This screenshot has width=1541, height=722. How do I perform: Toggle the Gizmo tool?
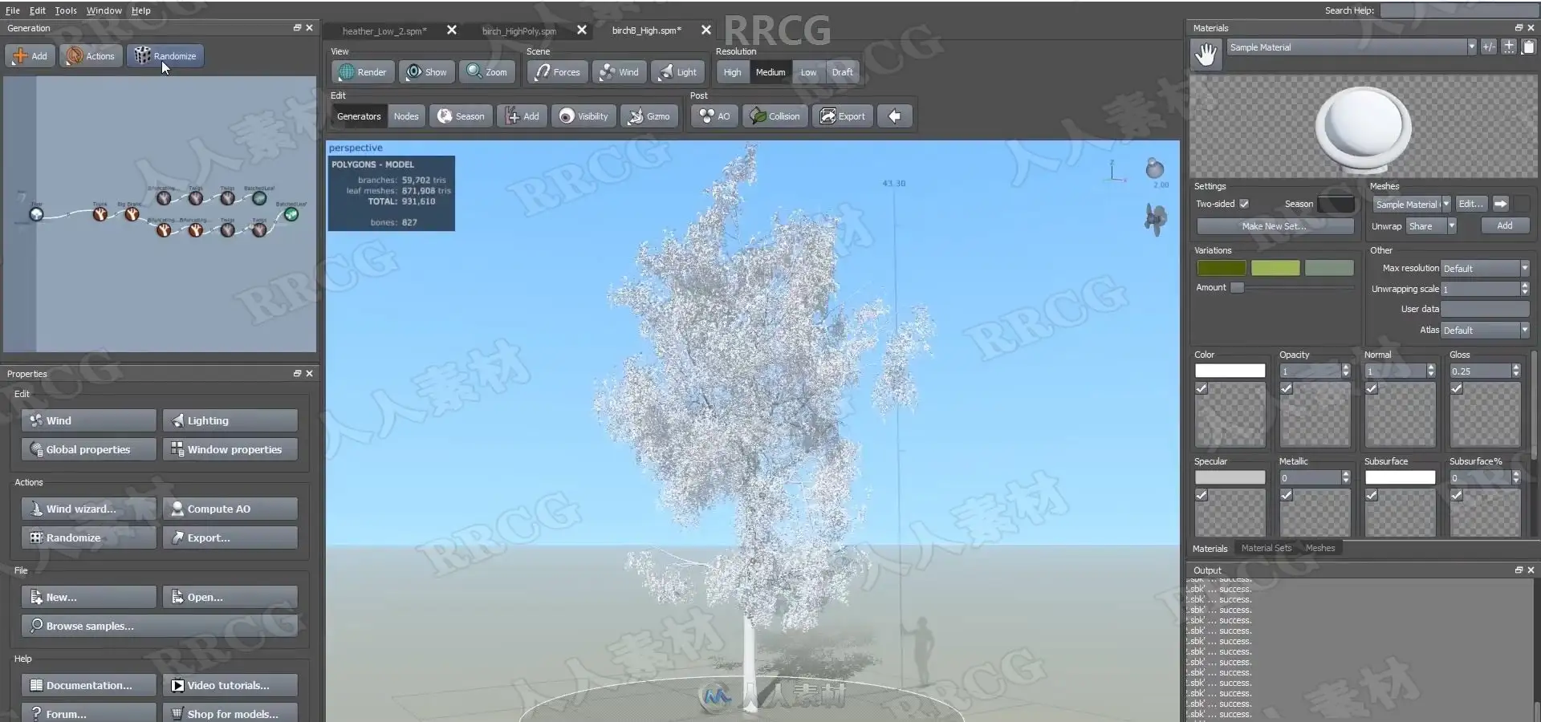[649, 116]
